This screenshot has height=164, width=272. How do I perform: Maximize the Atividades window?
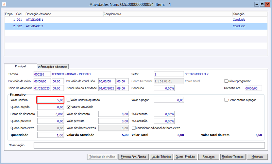262,4
